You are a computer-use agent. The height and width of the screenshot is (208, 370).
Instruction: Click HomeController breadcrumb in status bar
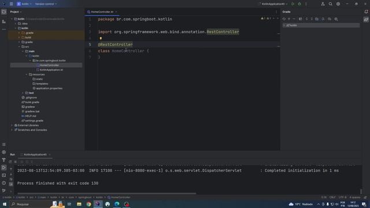[x=119, y=198]
